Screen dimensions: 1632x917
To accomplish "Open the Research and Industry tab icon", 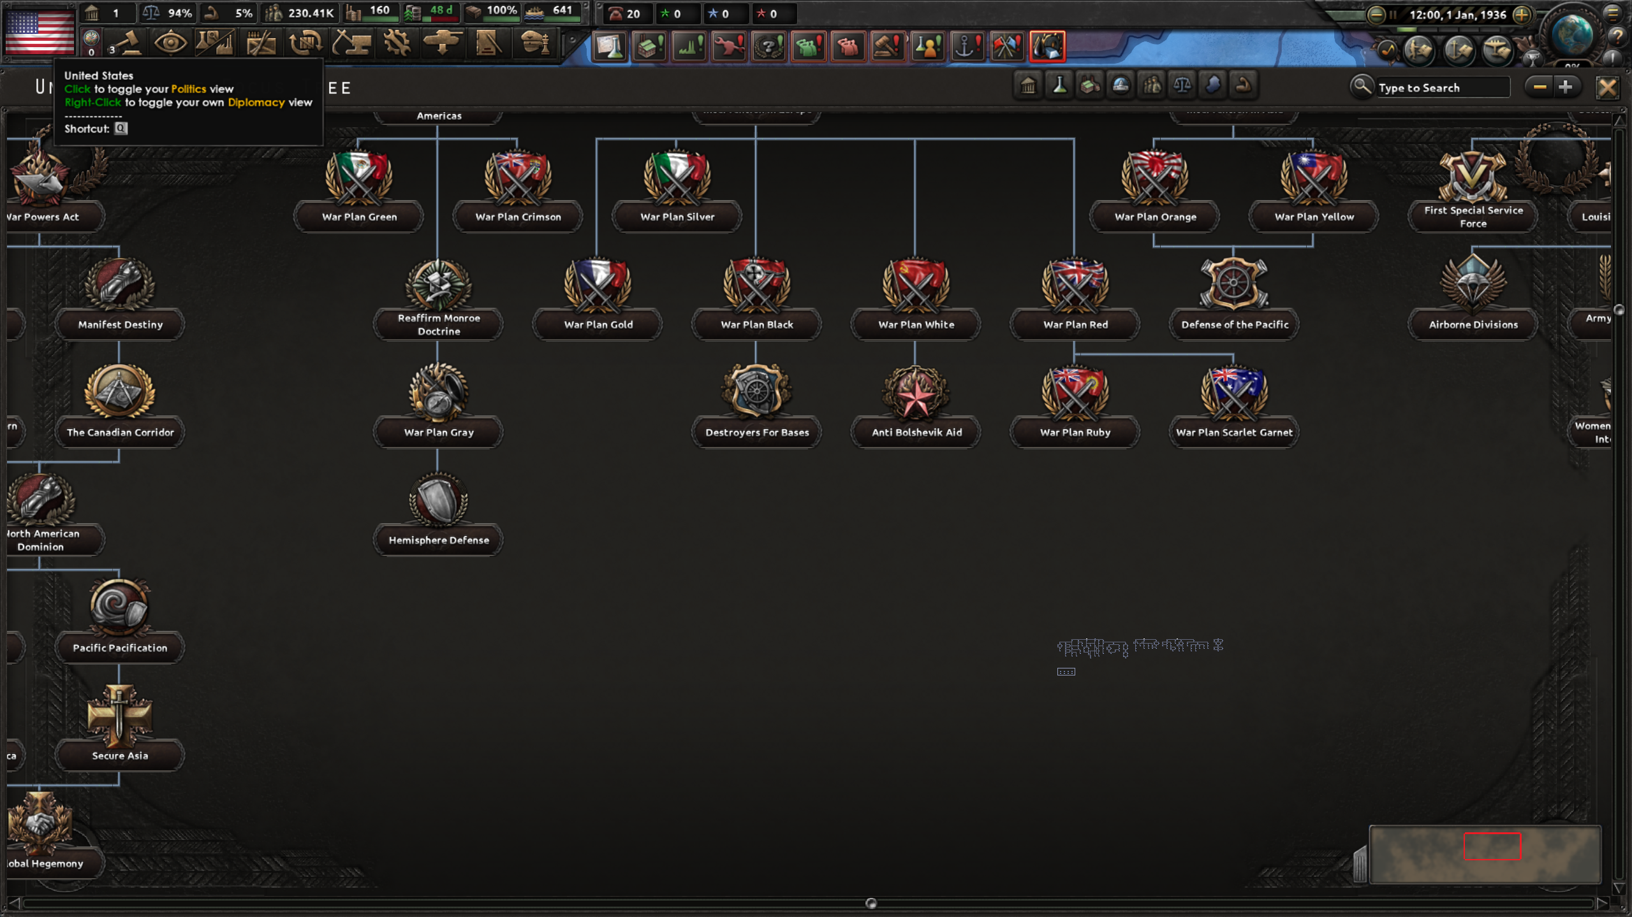I will [215, 44].
